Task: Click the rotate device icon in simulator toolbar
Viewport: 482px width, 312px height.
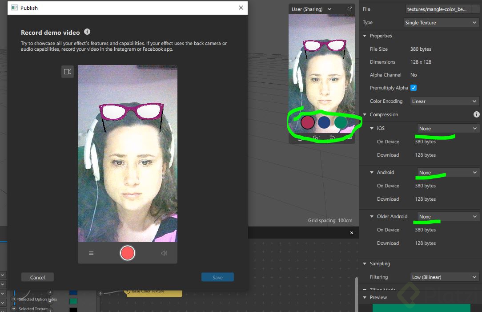Action: pyautogui.click(x=332, y=138)
